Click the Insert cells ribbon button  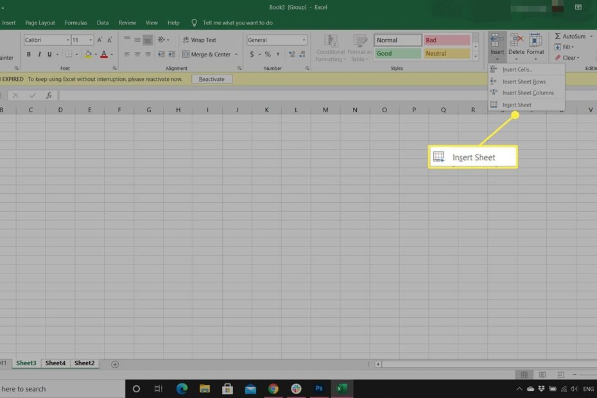pos(497,48)
